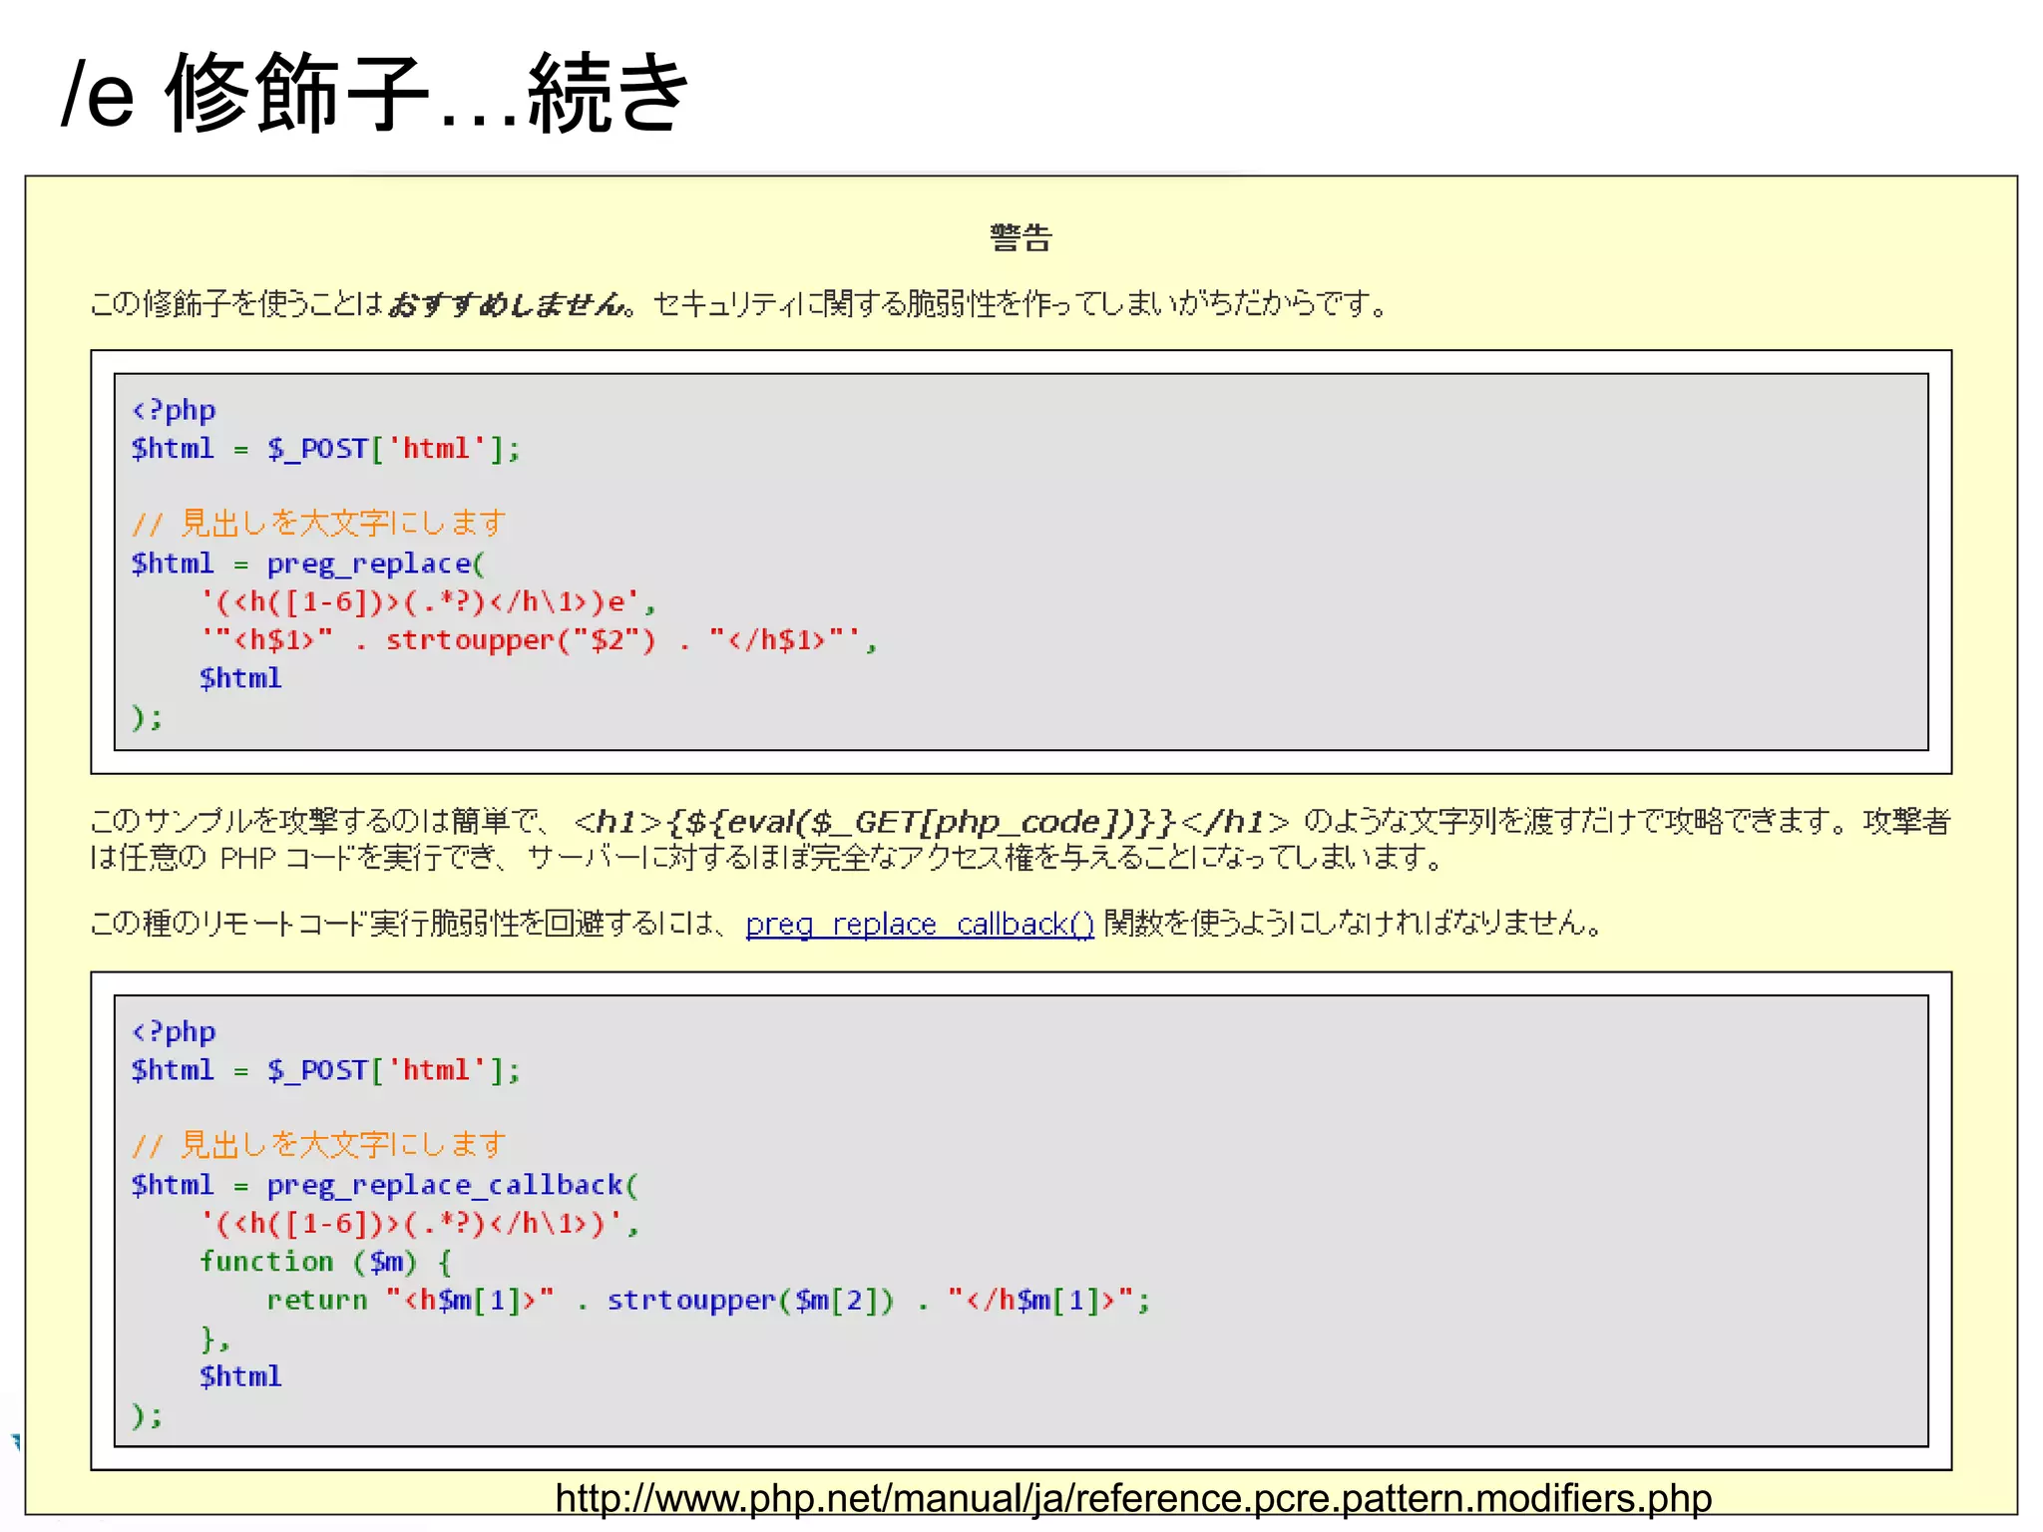Click the strtoupper("$2") replacement line

pos(539,639)
